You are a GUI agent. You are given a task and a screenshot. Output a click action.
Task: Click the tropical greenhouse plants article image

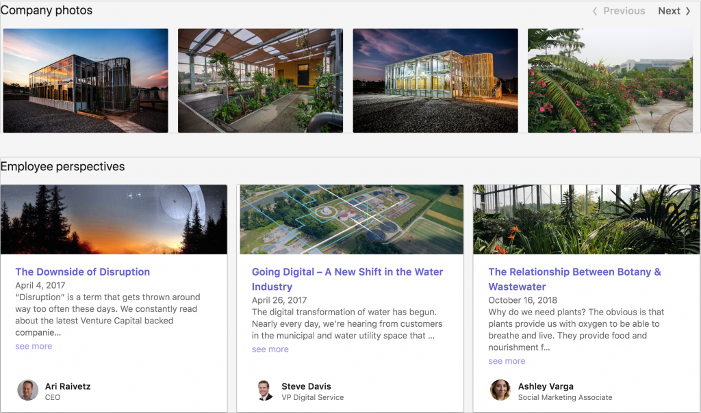click(587, 219)
